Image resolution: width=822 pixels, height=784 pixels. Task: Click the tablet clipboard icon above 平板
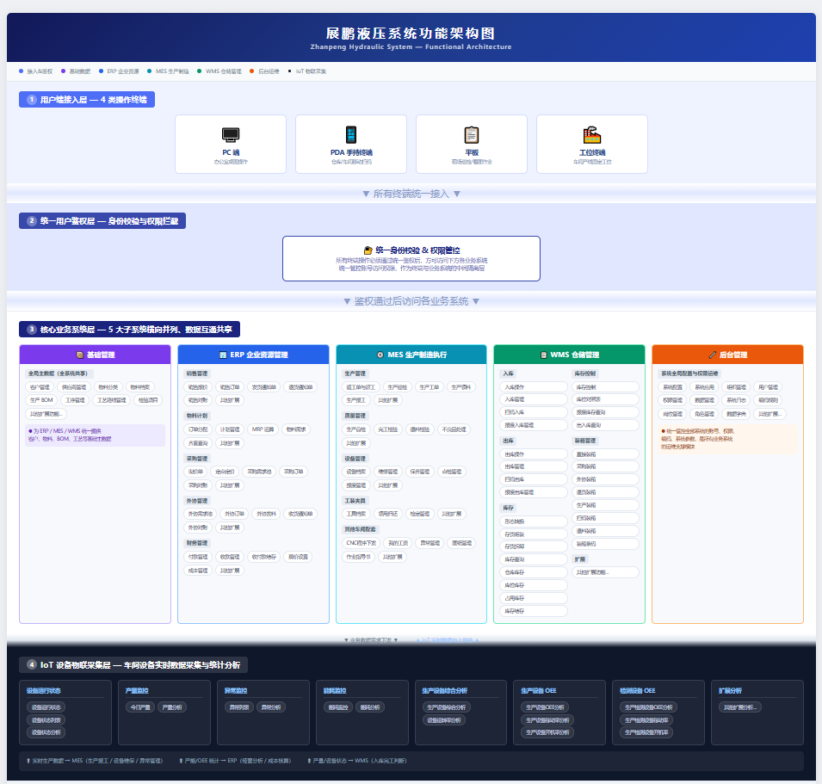[472, 135]
